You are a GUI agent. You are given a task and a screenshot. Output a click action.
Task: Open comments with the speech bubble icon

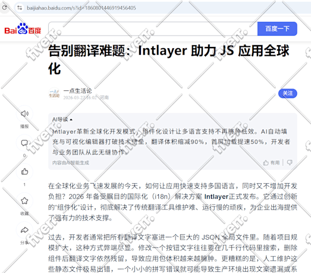click(24, 143)
